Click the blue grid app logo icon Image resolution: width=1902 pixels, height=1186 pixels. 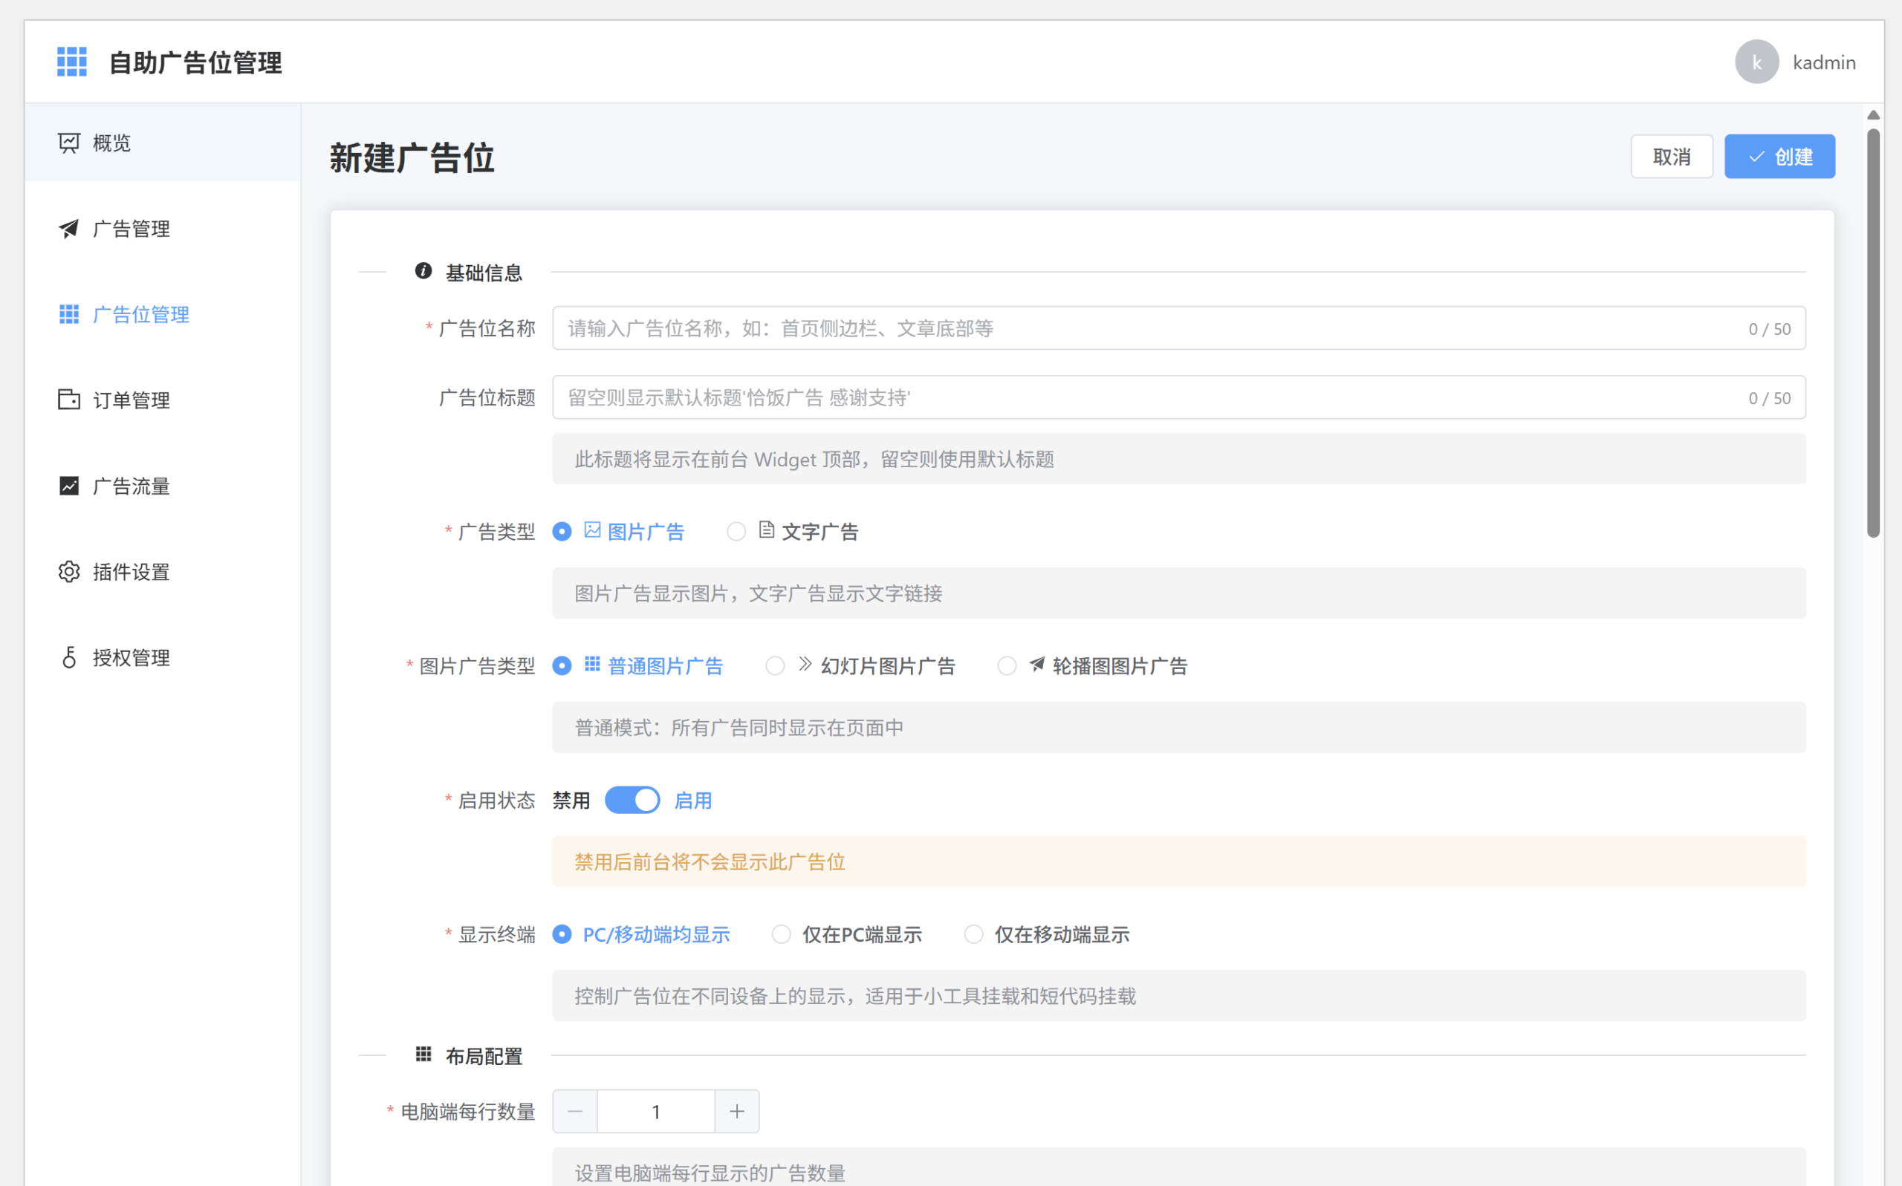click(x=71, y=61)
